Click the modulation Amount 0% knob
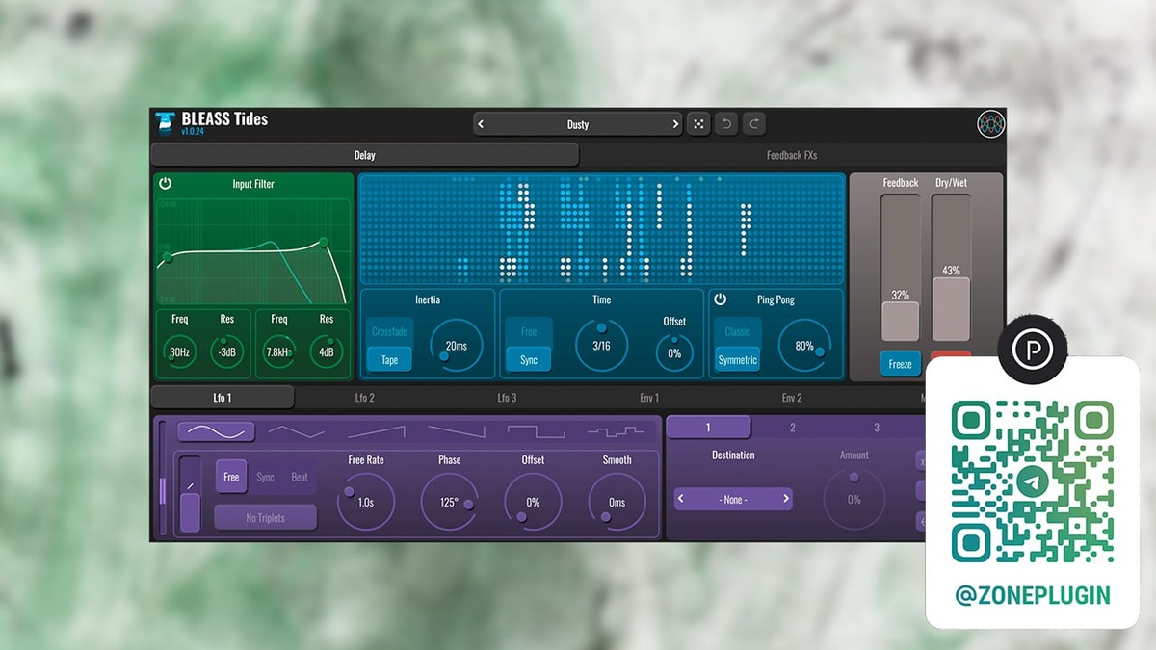1156x650 pixels. click(x=854, y=499)
